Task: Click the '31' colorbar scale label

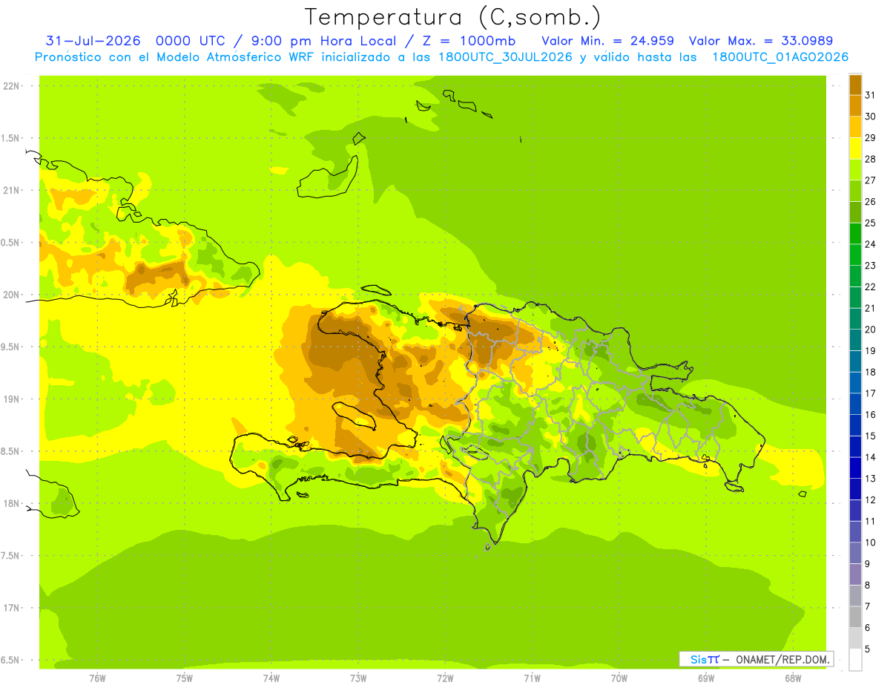Action: pos(871,95)
